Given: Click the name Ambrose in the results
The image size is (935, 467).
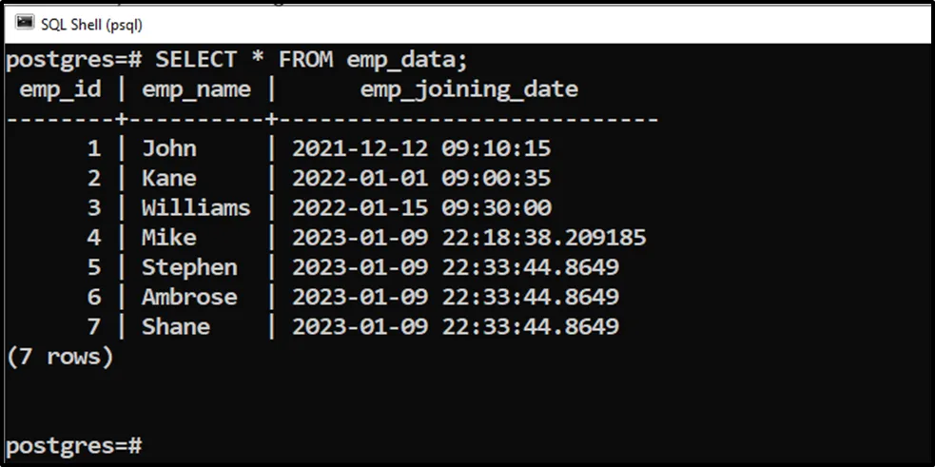Looking at the screenshot, I should [x=189, y=297].
